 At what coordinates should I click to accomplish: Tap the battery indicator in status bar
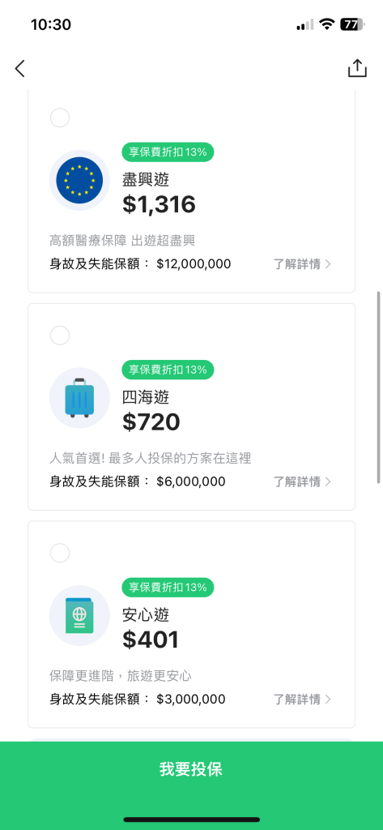(x=352, y=24)
